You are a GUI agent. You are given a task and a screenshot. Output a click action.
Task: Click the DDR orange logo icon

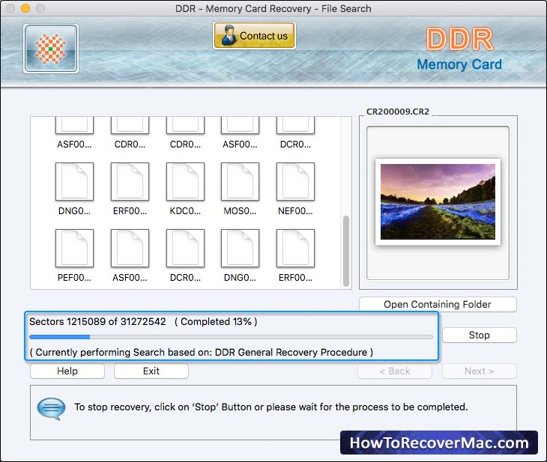[51, 49]
